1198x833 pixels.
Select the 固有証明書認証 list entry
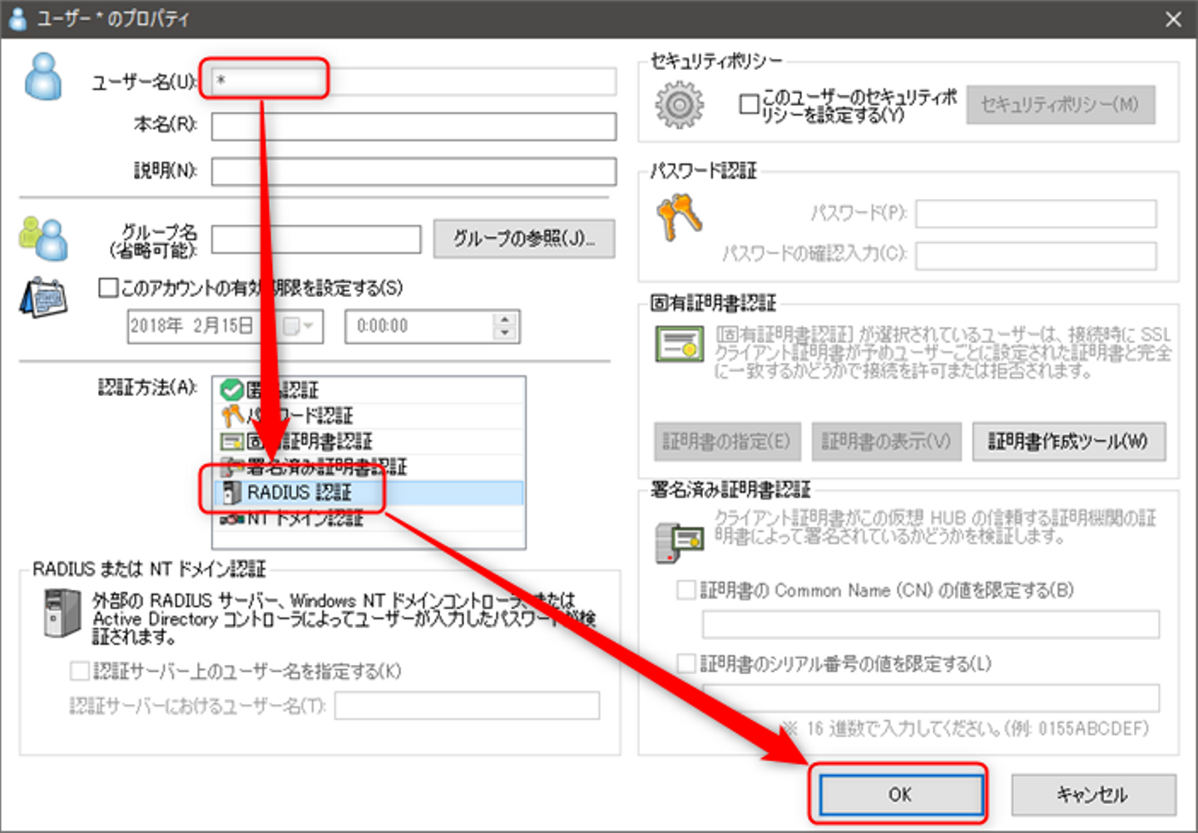[x=369, y=441]
